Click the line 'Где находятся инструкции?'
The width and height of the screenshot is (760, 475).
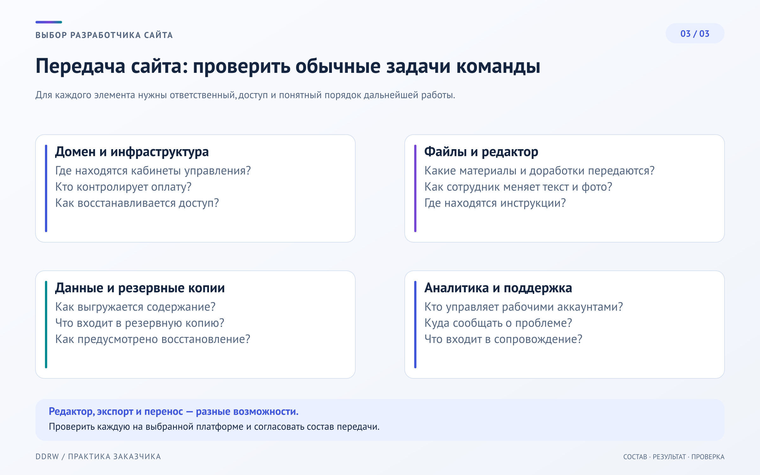click(495, 203)
